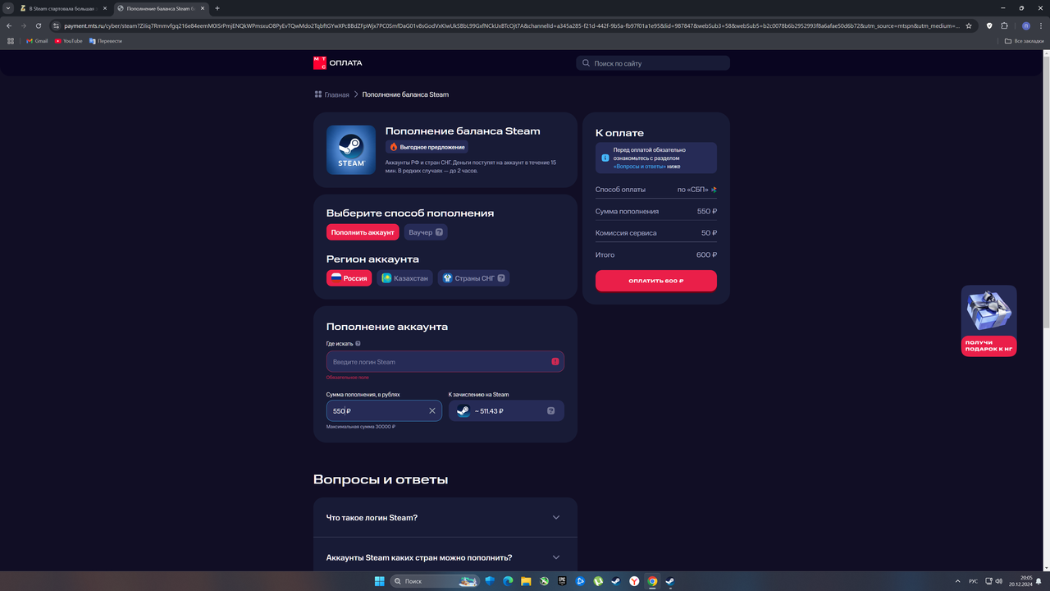Open the browser extensions puzzle icon
This screenshot has width=1050, height=591.
pos(1005,25)
